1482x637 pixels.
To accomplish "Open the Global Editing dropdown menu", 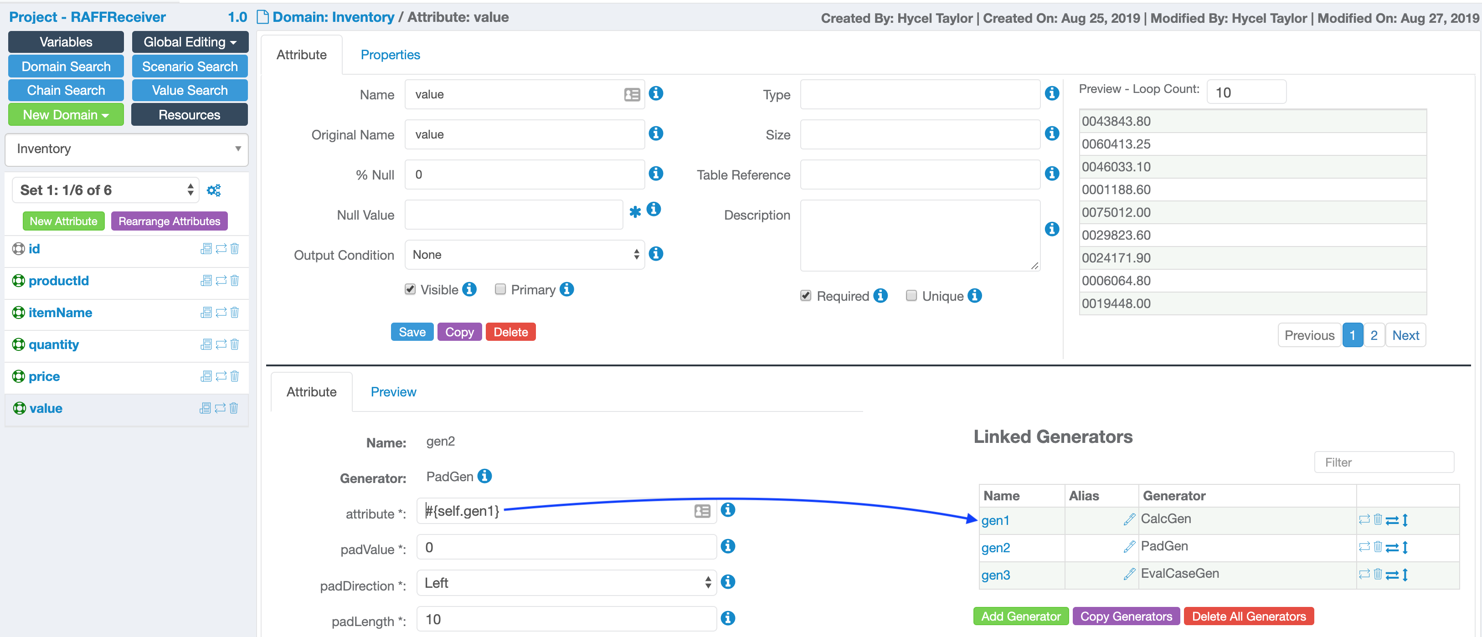I will [190, 42].
